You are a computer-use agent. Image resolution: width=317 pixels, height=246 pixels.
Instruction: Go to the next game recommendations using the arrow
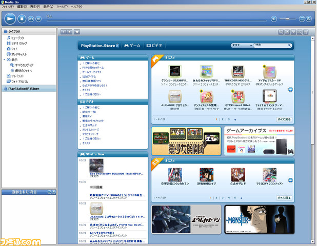[290, 90]
